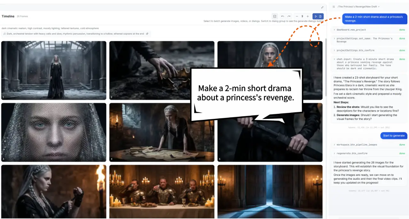
Task: Expand the projectSettings.btn_confirm step
Action: coord(334,51)
